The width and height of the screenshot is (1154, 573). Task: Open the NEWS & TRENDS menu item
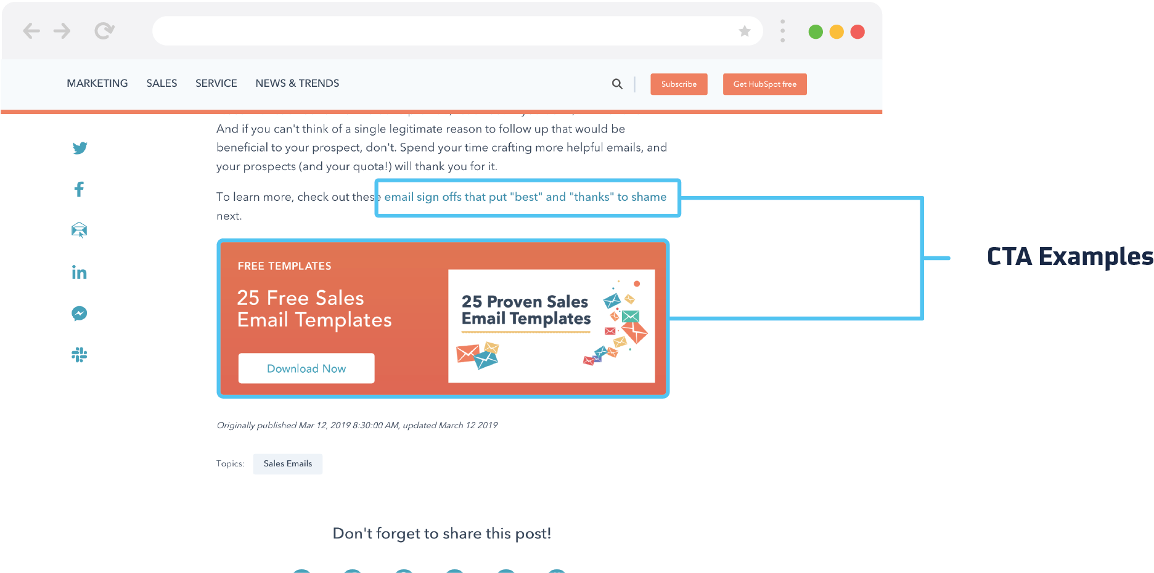point(297,83)
